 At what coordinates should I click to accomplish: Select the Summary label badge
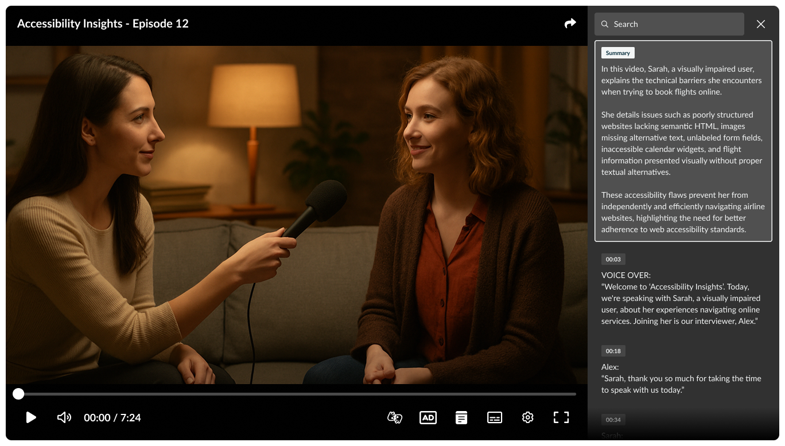(618, 53)
